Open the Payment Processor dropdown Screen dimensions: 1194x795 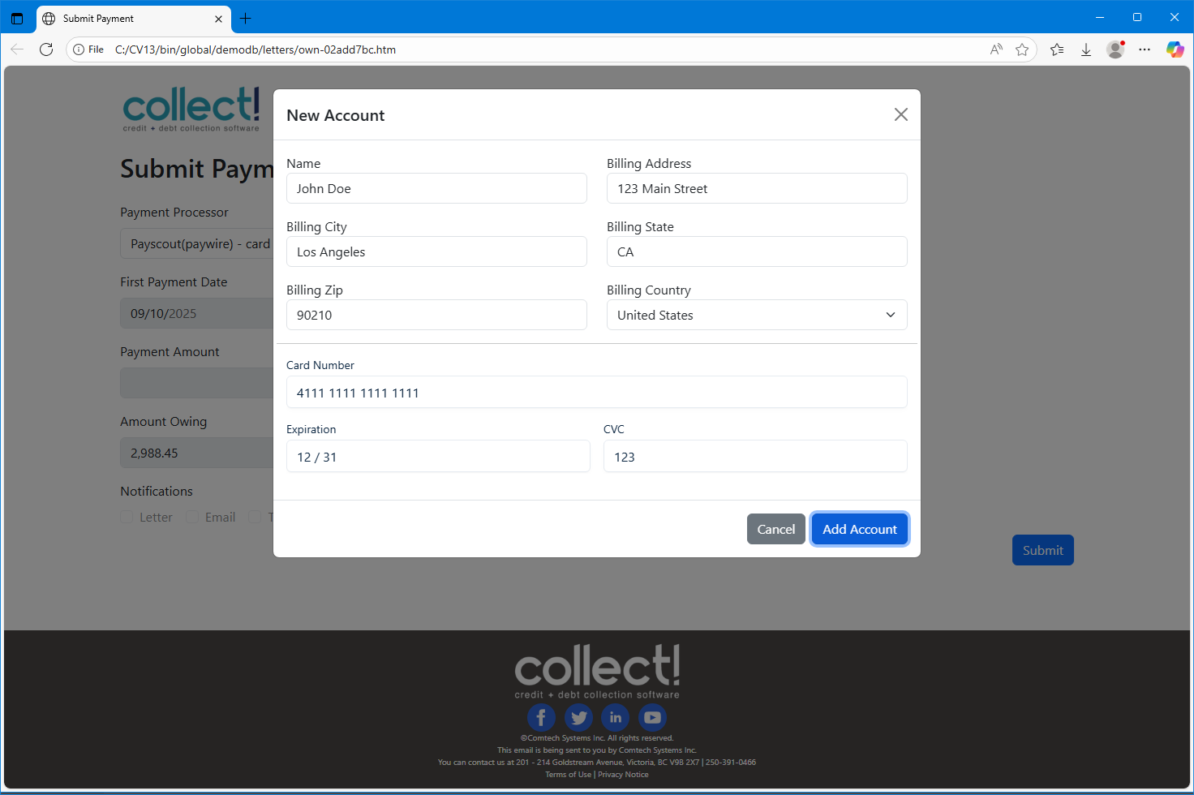click(x=199, y=243)
